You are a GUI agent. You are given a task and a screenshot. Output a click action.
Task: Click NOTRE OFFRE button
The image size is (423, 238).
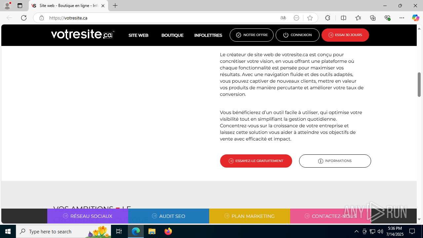coord(251,35)
